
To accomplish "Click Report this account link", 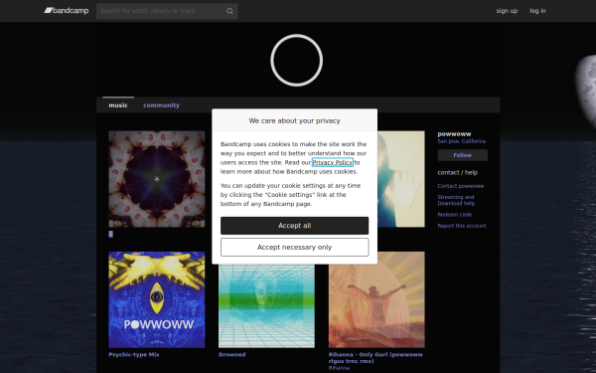I will (x=462, y=226).
